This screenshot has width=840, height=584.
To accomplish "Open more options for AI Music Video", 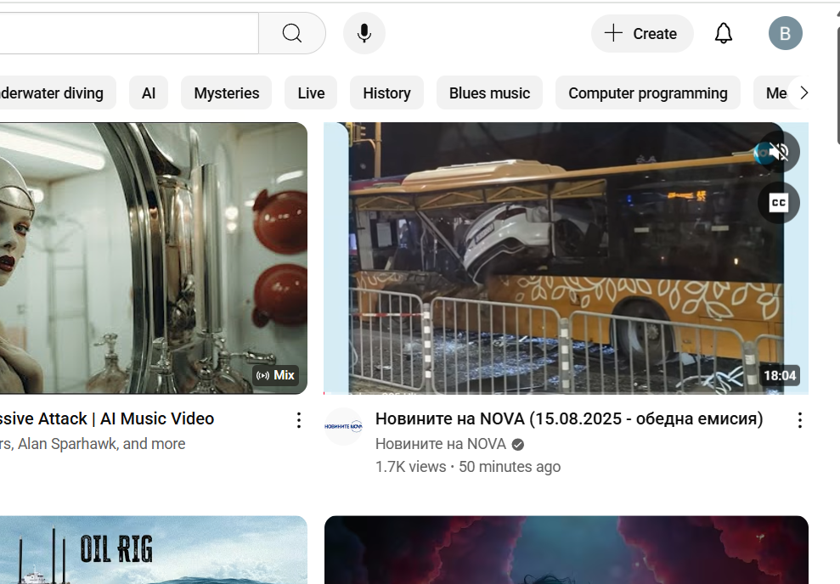I will coord(299,419).
